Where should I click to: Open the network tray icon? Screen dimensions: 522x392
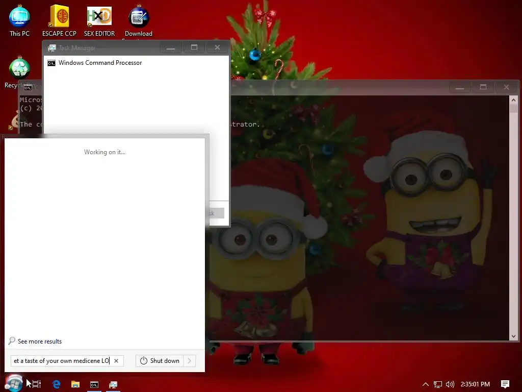[438, 384]
